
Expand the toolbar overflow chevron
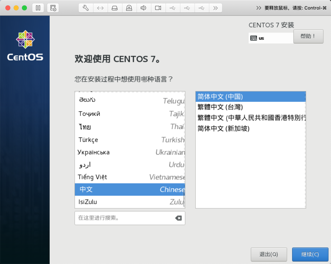215,8
